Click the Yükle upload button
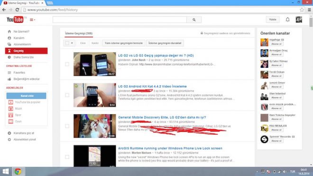This screenshot has width=313, height=176. (273, 19)
